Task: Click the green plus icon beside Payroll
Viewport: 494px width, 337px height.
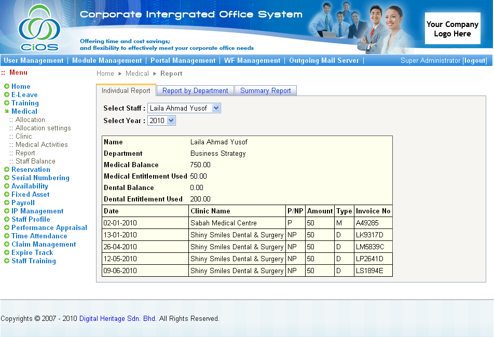Action: [7, 203]
